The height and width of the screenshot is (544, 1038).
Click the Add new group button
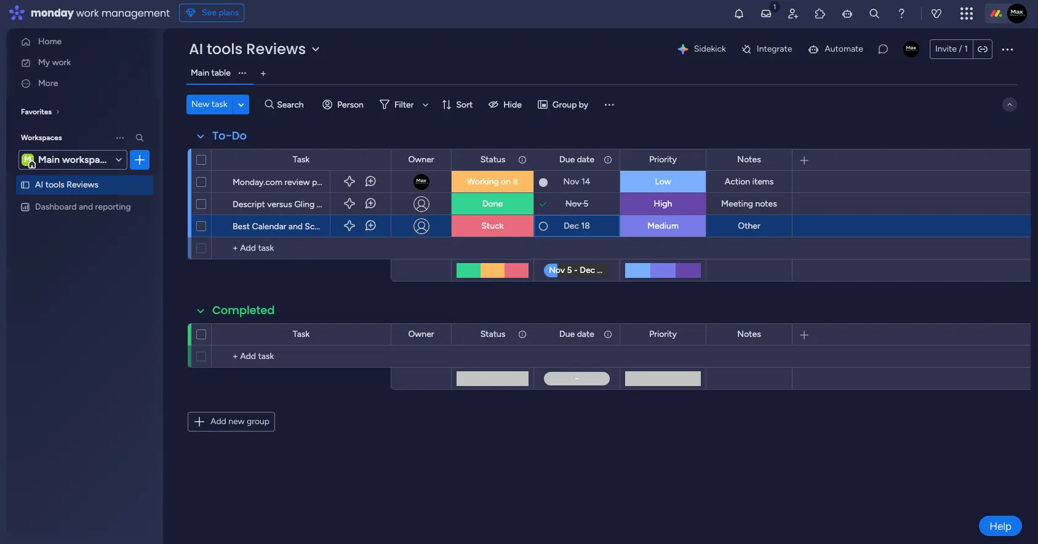[231, 422]
